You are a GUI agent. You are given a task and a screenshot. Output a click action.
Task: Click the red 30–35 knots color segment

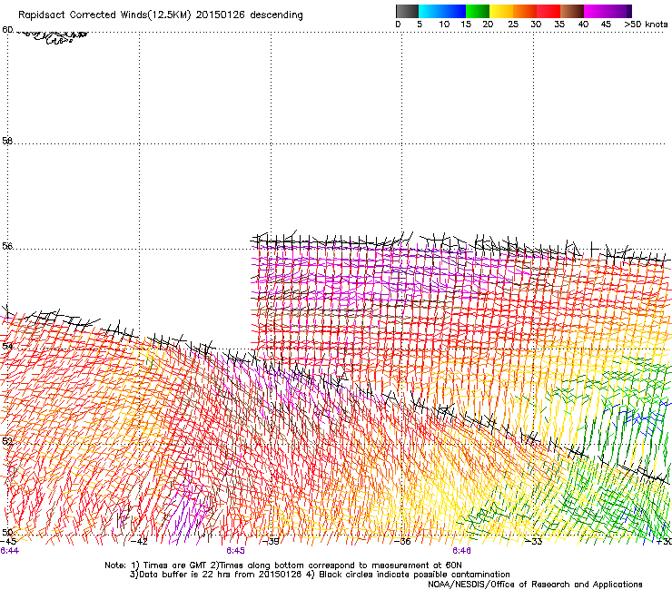(x=548, y=11)
